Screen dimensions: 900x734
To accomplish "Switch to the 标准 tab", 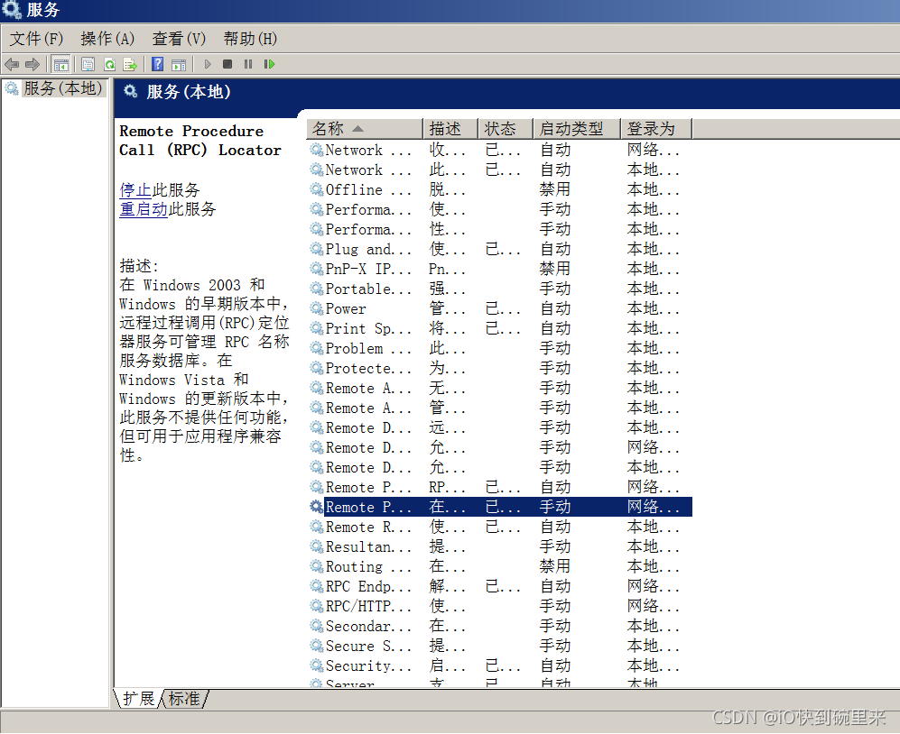I will [184, 699].
